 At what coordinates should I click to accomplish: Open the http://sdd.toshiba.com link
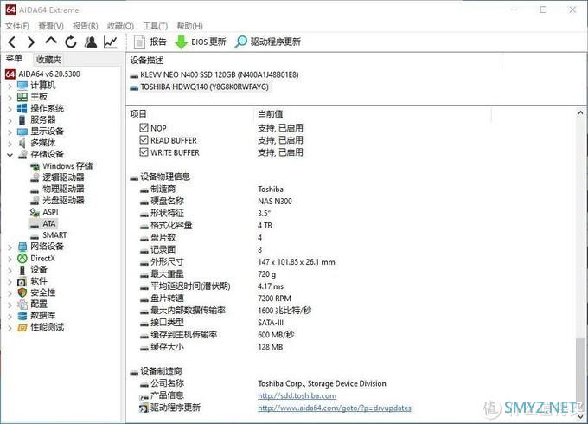(x=297, y=395)
